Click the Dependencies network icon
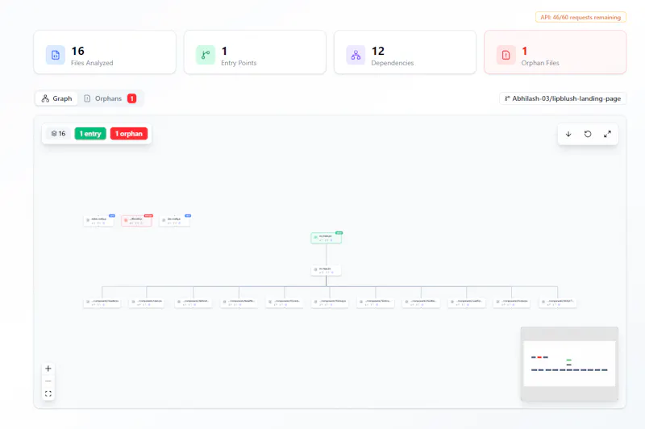 coord(356,55)
